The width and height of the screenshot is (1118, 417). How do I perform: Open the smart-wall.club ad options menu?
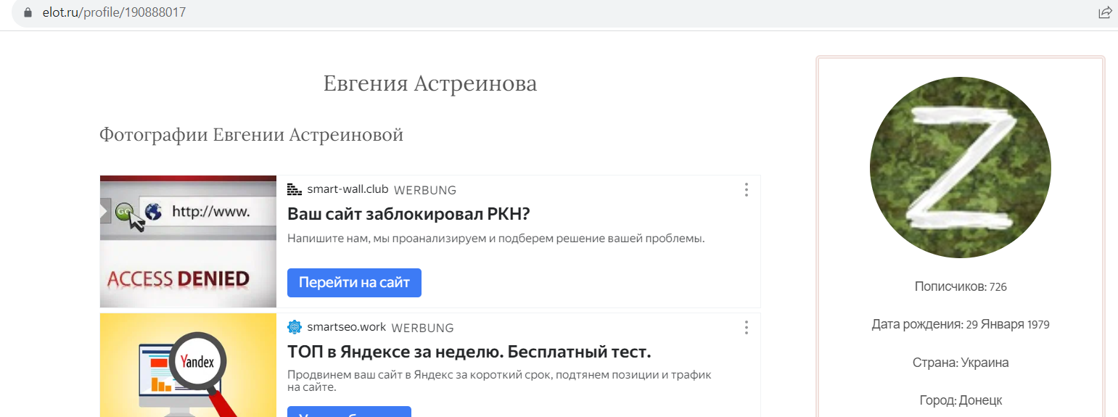point(746,190)
